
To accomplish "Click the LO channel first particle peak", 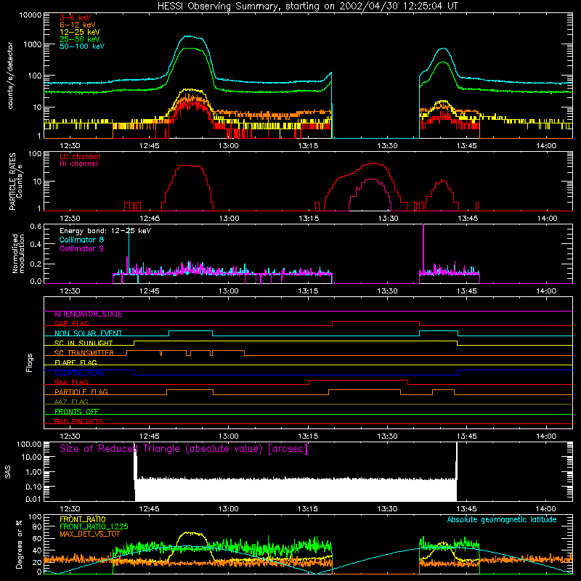I will point(188,166).
